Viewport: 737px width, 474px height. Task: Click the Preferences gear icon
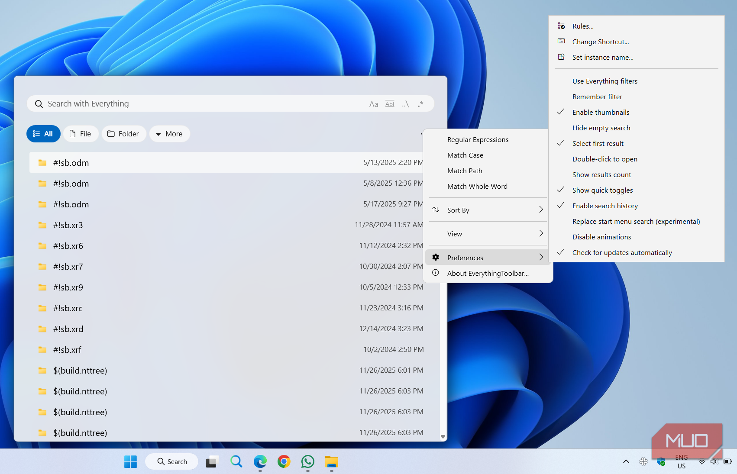coord(436,258)
